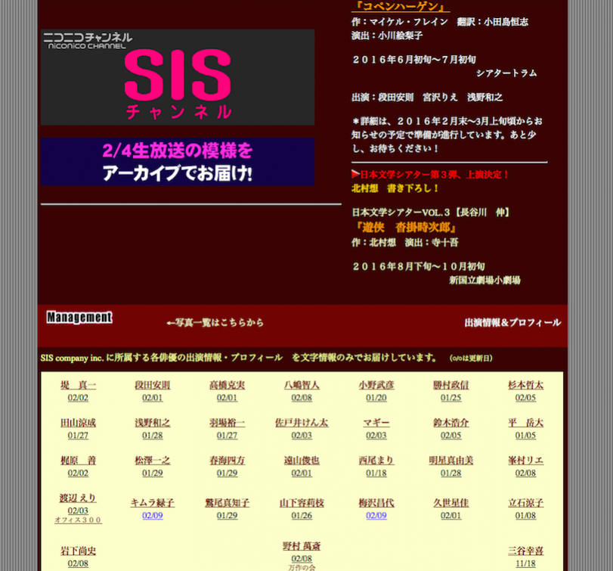Go to 八嶋智人's profile

click(x=302, y=385)
